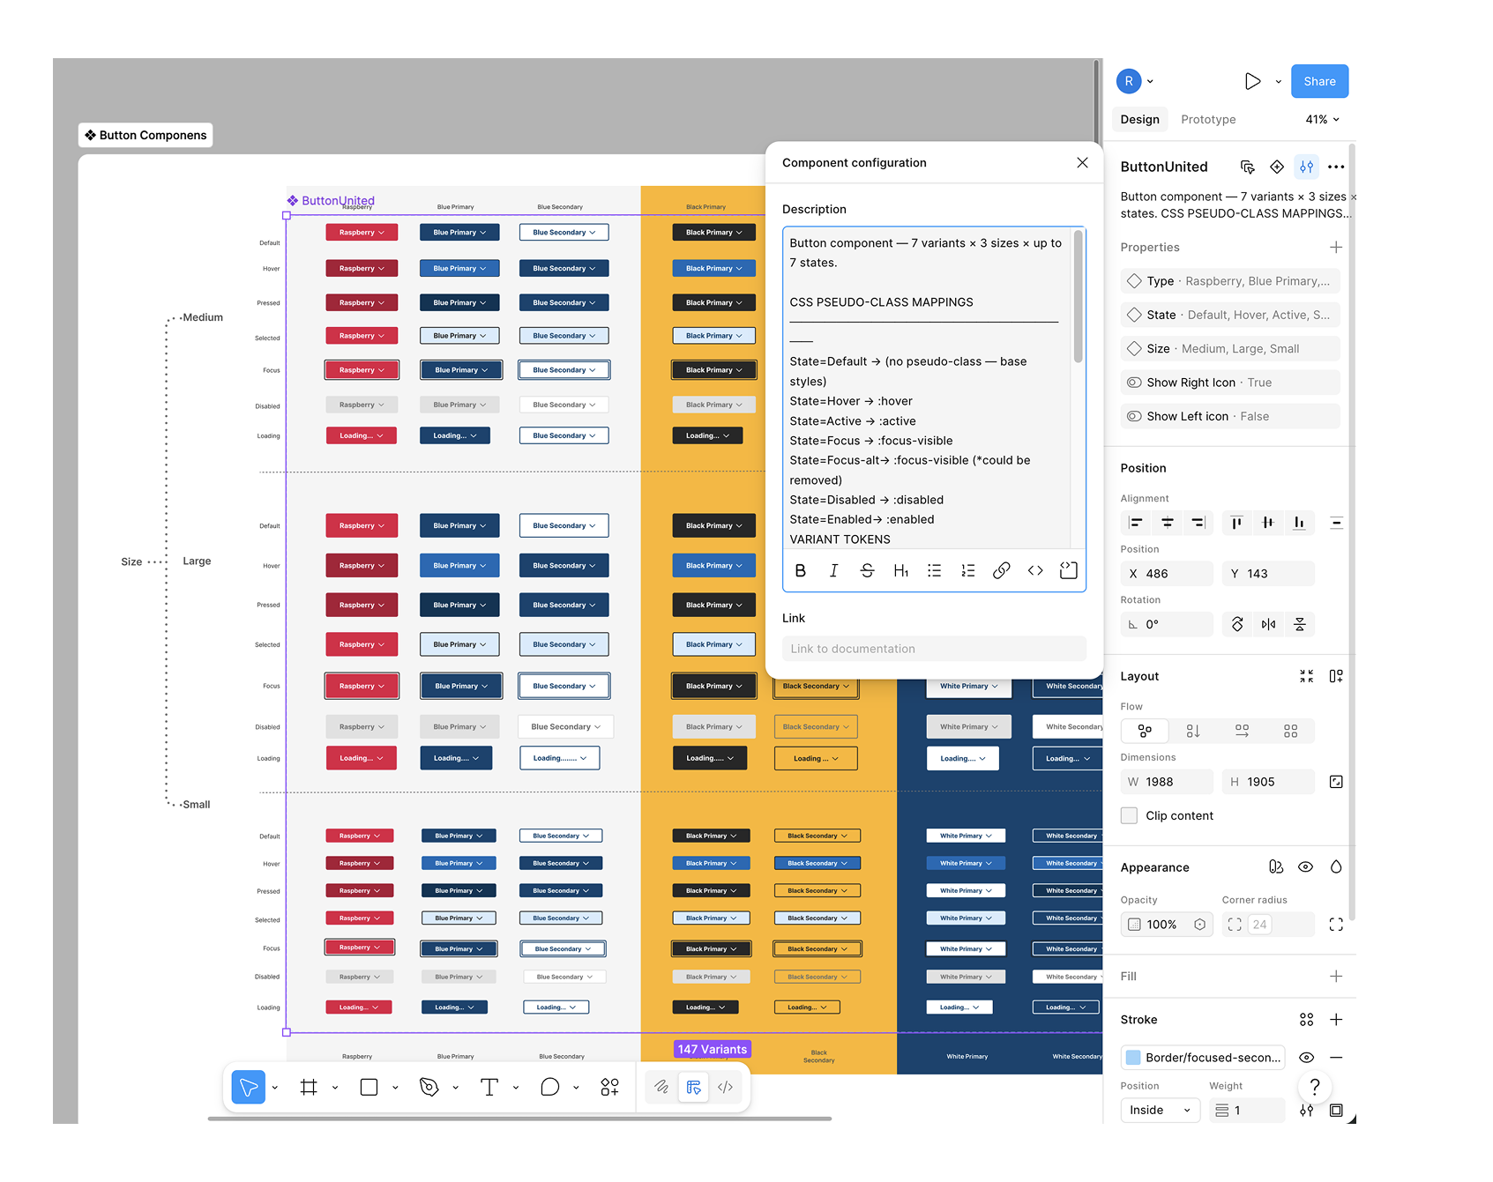Viewport: 1493px width, 1182px height.
Task: Insert link in description editor
Action: [1001, 570]
